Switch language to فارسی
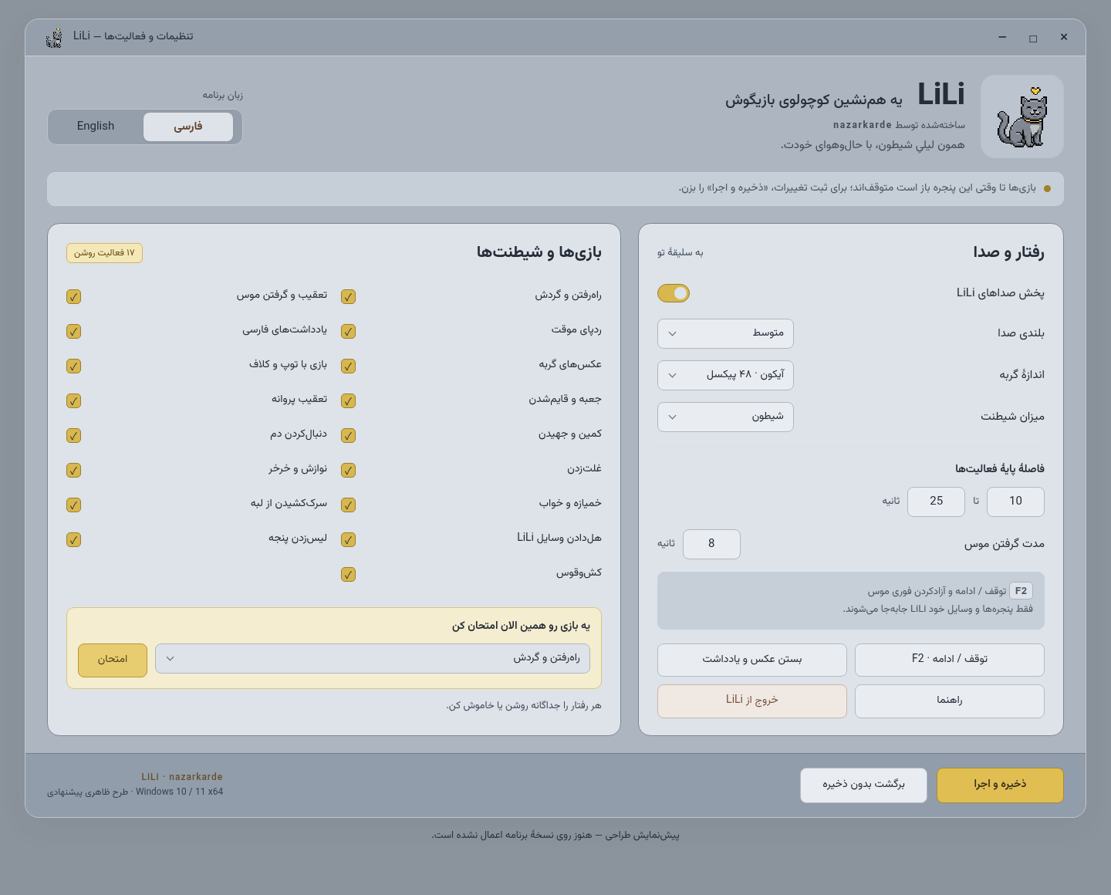Screen dimensions: 1111x895 188,127
